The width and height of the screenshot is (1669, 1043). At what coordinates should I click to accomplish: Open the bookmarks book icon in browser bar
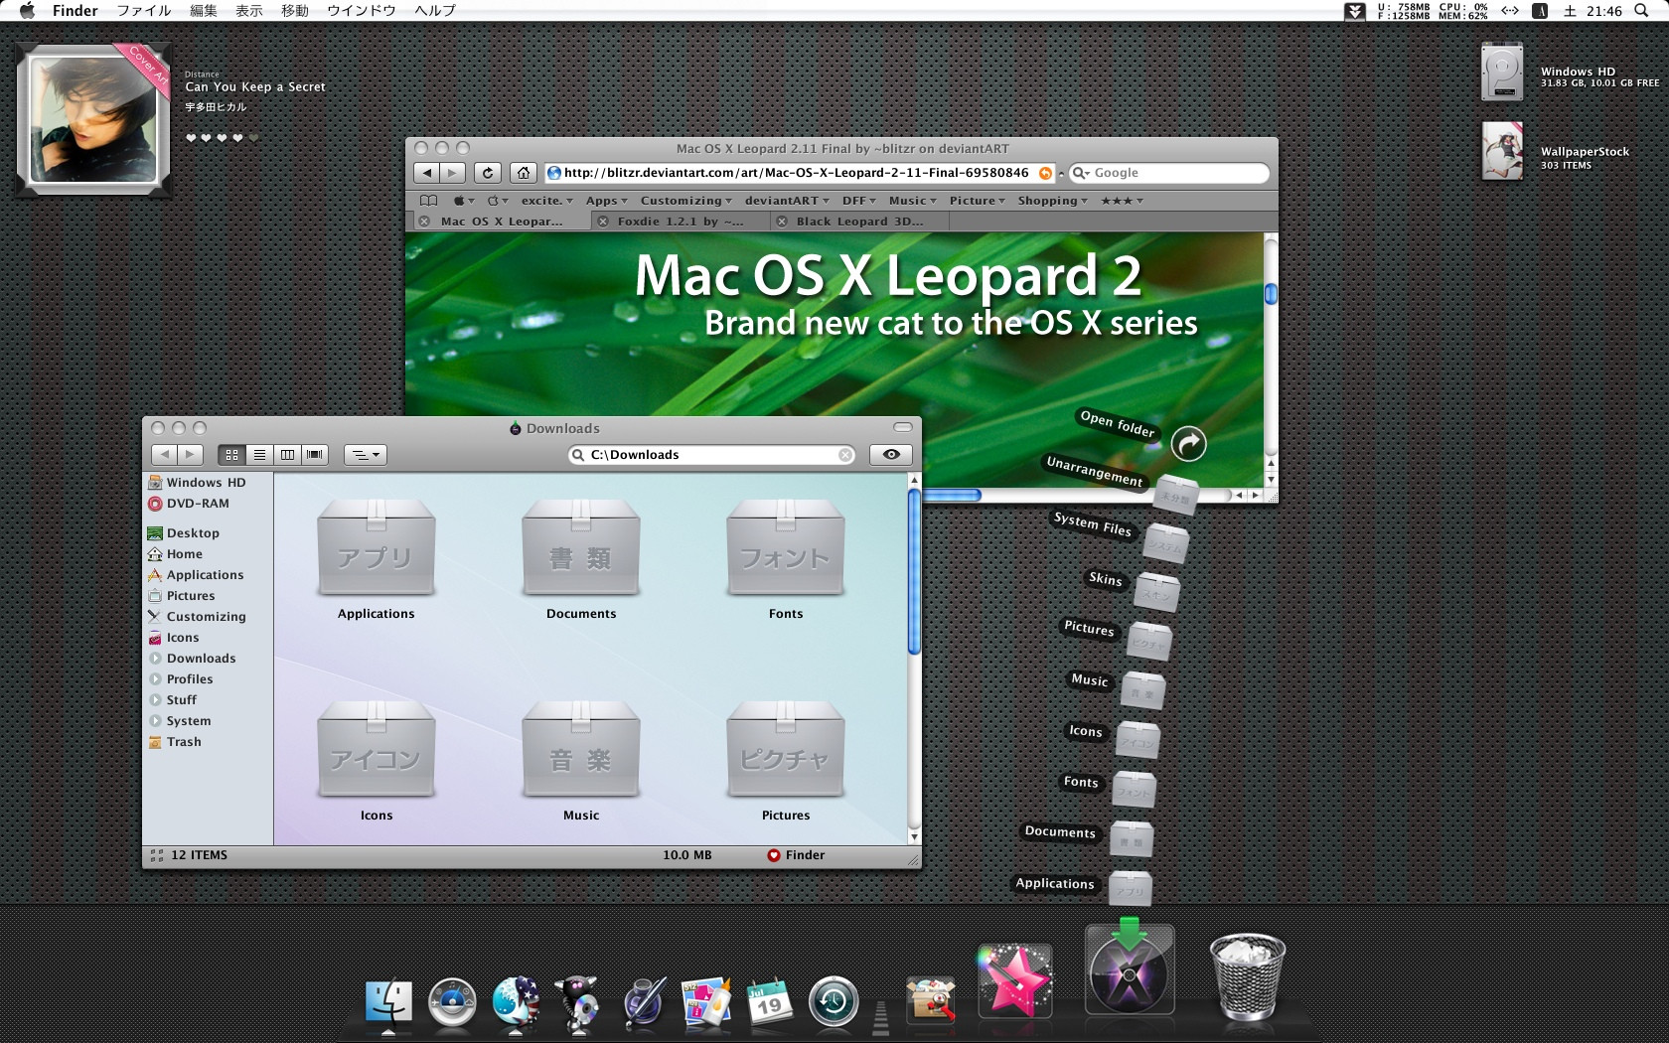(x=428, y=201)
